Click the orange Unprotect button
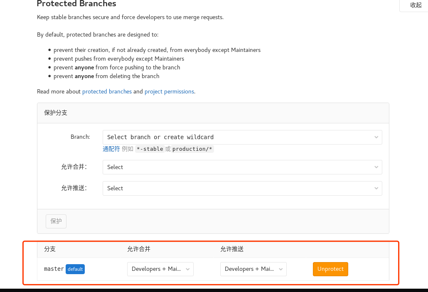 click(330, 269)
